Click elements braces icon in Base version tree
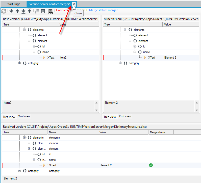201x183 pixels. [x=30, y=30]
